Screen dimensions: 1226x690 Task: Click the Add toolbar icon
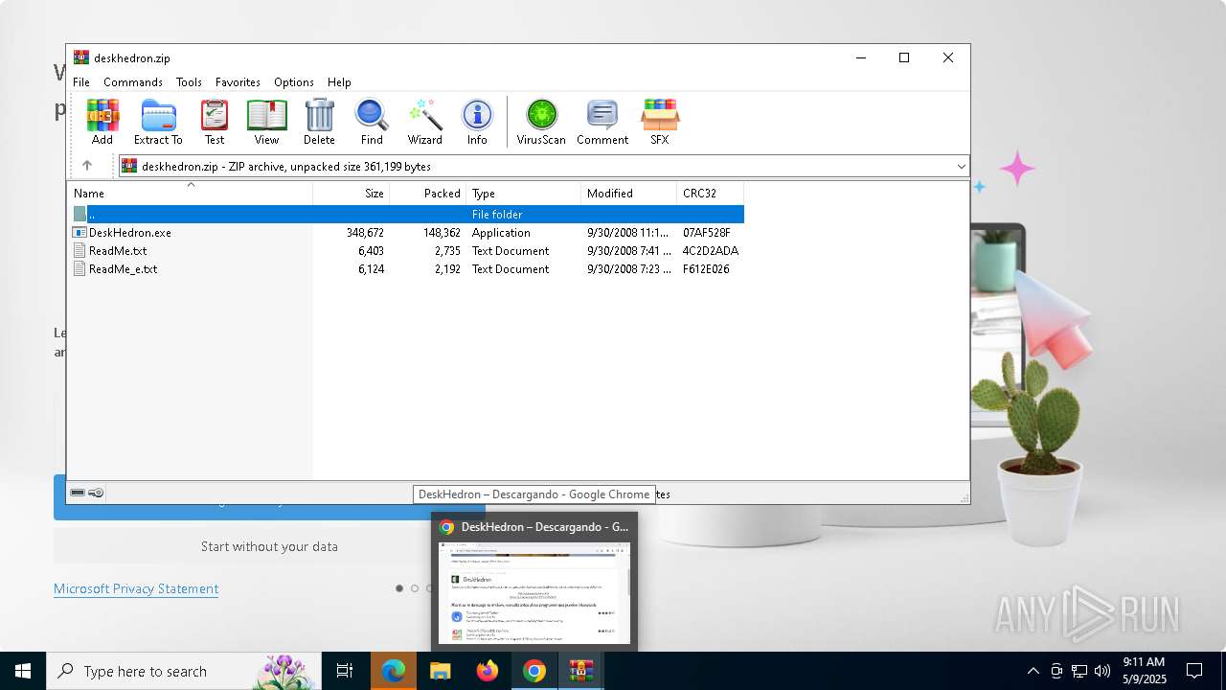tap(102, 115)
